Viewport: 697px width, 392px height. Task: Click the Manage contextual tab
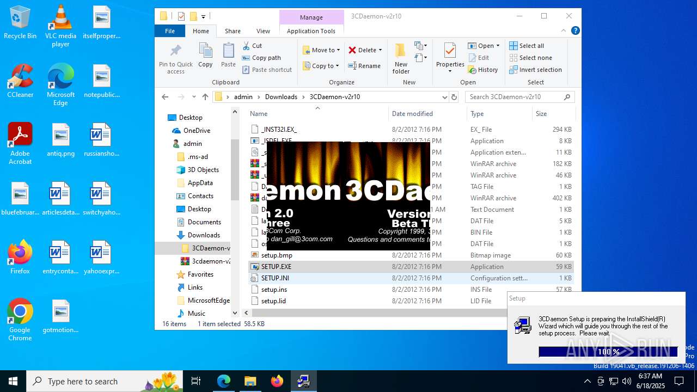click(311, 17)
